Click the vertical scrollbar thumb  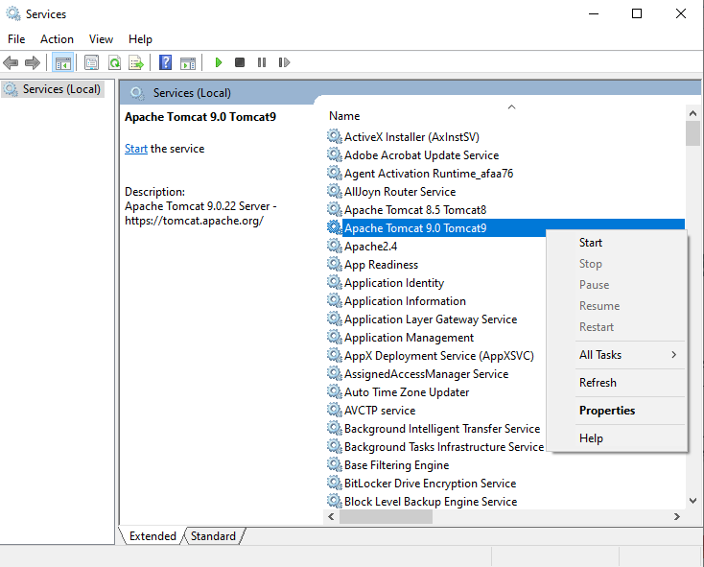[692, 133]
